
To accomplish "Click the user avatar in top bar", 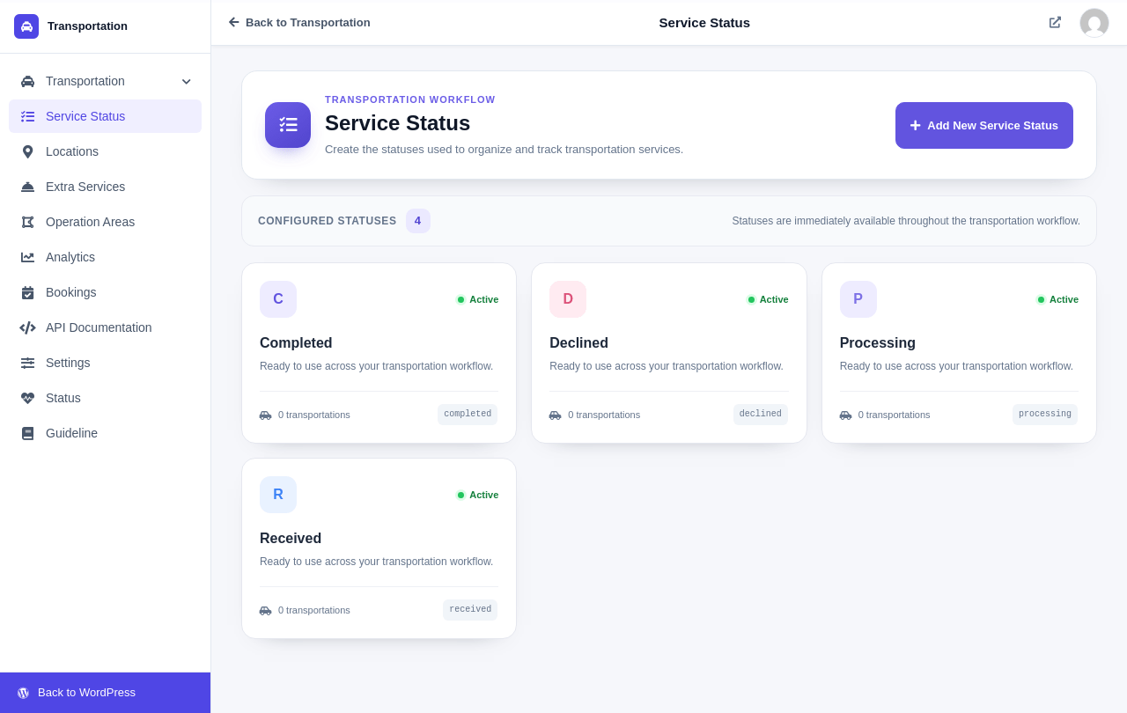I will (x=1094, y=23).
